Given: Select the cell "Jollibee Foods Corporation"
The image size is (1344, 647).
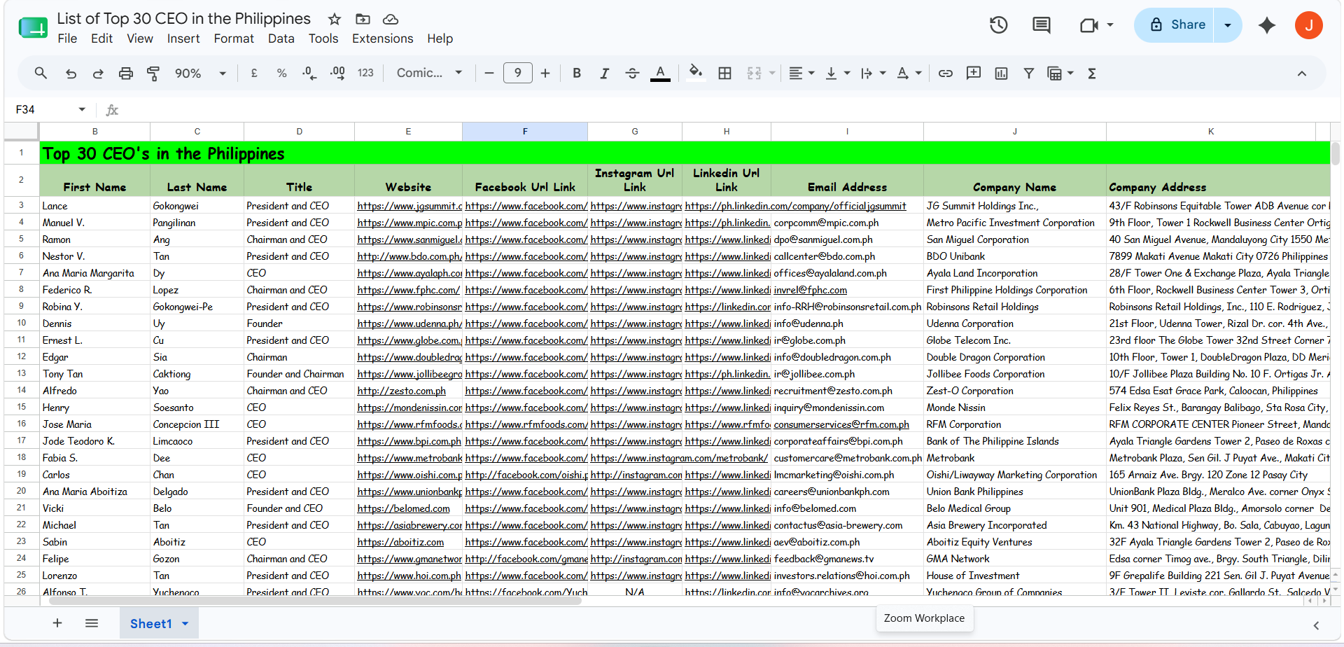Looking at the screenshot, I should click(x=1015, y=374).
